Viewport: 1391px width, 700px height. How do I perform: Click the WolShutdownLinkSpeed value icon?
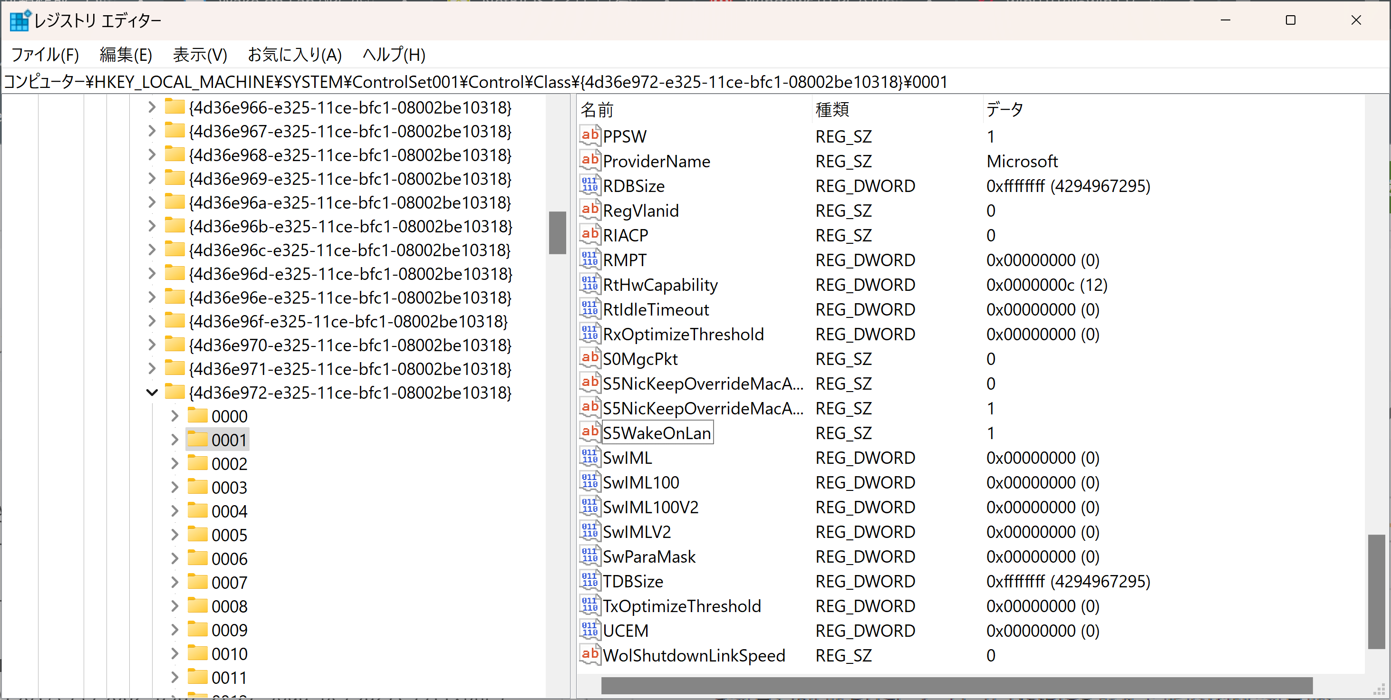589,655
